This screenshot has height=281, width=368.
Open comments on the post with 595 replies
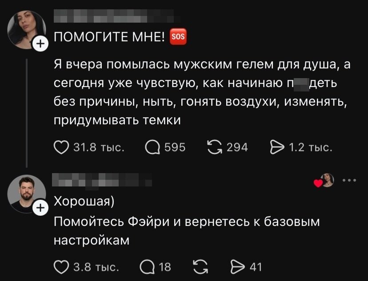(x=153, y=147)
